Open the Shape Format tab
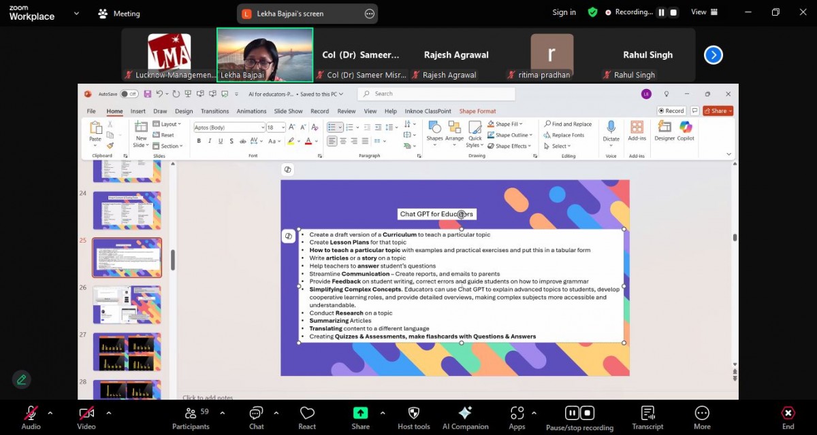The width and height of the screenshot is (817, 435). pos(477,111)
